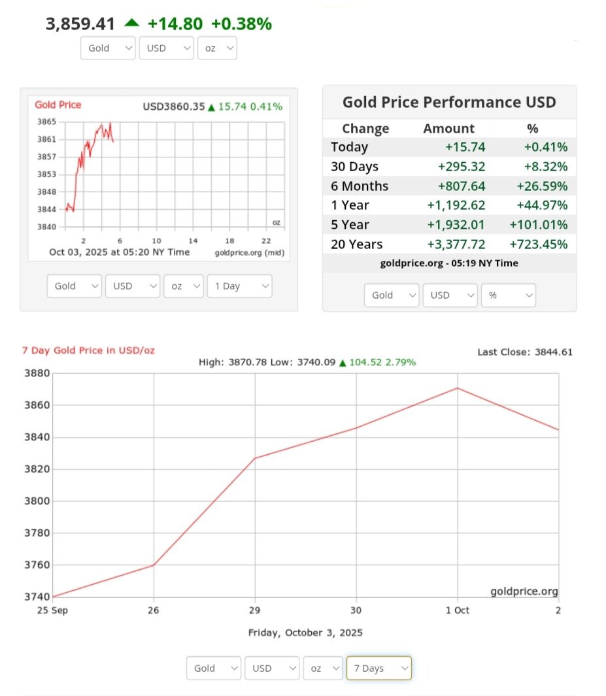Expand the oz unit dropdown under headline price
The width and height of the screenshot is (606, 696).
tap(216, 48)
